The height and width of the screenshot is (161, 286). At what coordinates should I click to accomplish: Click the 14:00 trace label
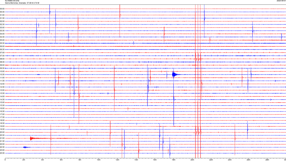(2, 96)
